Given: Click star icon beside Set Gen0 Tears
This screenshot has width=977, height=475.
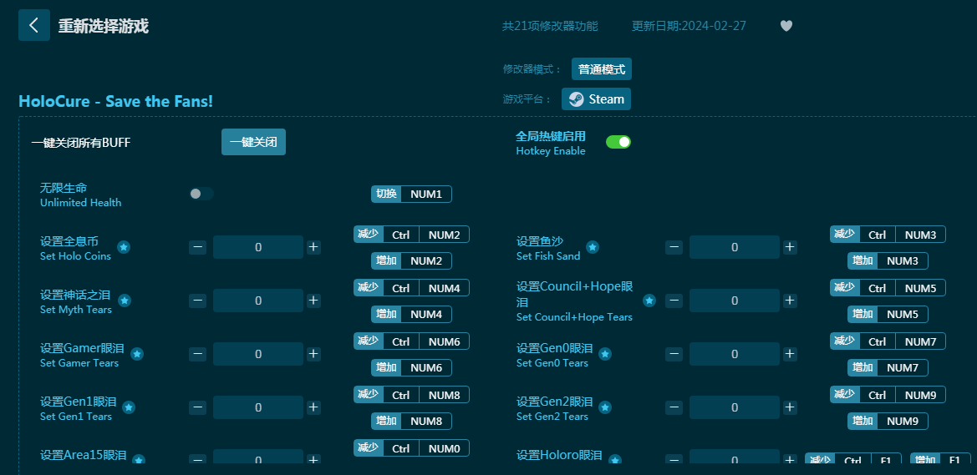Looking at the screenshot, I should click(x=605, y=354).
